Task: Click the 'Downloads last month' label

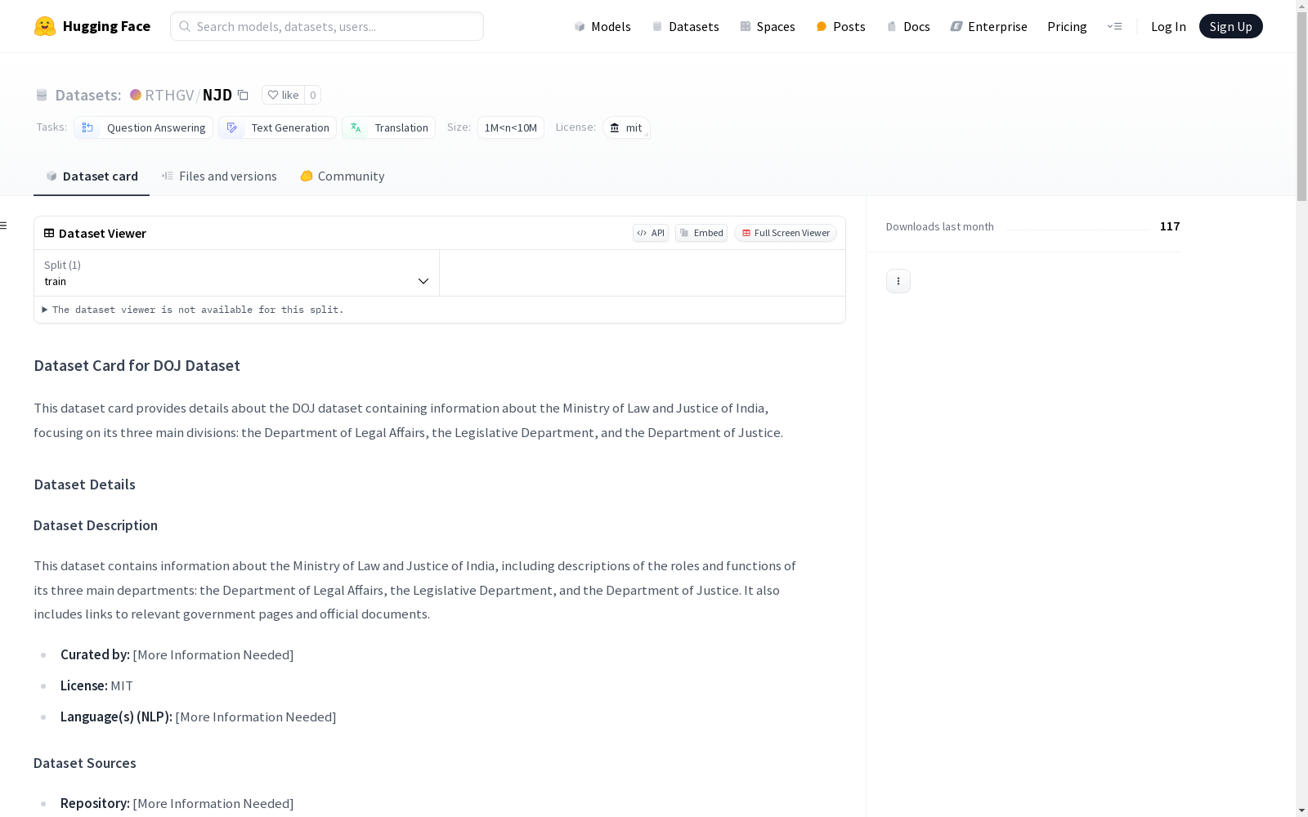Action: pos(940,226)
